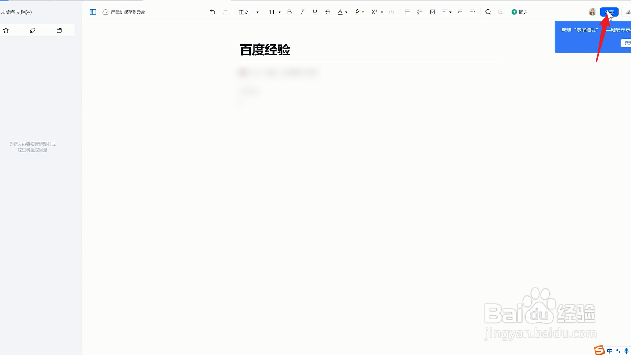Add a comment with comment icon

click(501, 12)
